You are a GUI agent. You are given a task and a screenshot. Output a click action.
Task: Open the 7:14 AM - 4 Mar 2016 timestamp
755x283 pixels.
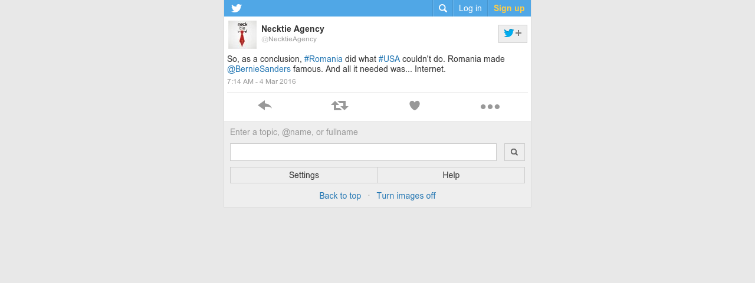coord(261,81)
